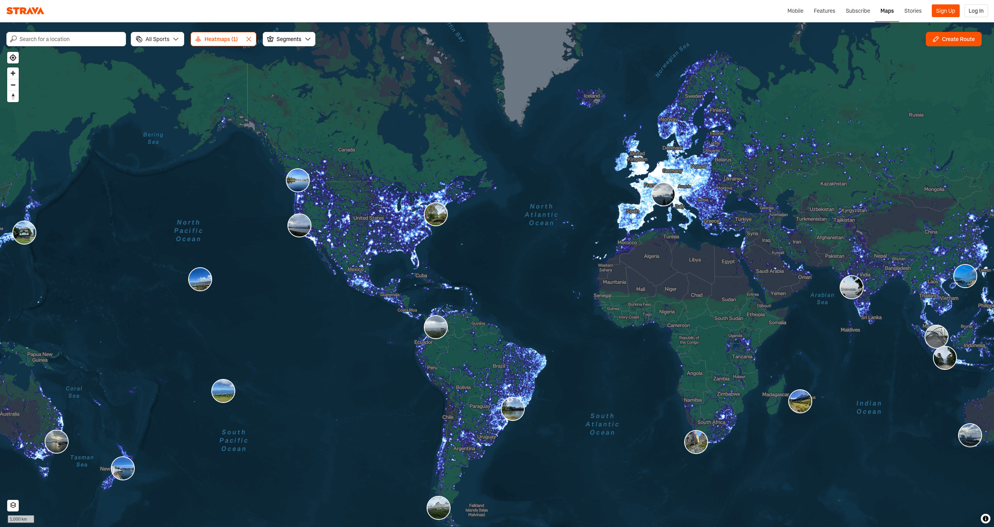Go to the Subscribe page
The width and height of the screenshot is (994, 527).
click(x=858, y=11)
